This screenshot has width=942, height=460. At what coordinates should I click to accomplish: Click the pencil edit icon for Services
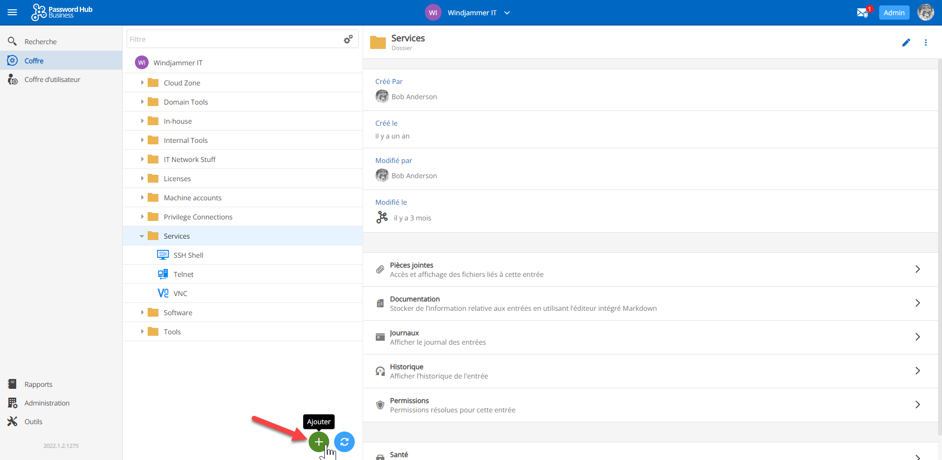[906, 43]
